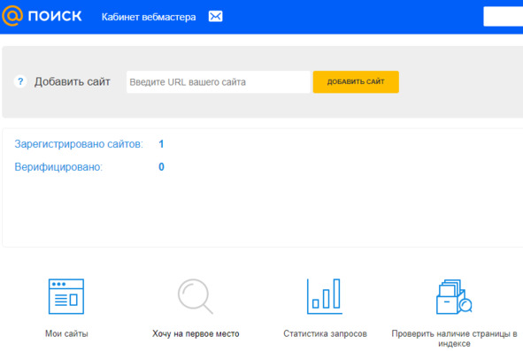Click the white search box in header
This screenshot has height=351, width=523.
(x=504, y=16)
